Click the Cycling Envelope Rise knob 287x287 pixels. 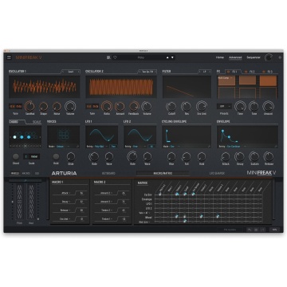(171, 157)
